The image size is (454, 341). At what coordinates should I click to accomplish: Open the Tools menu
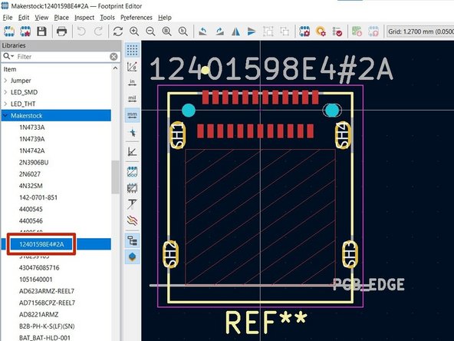(x=107, y=18)
